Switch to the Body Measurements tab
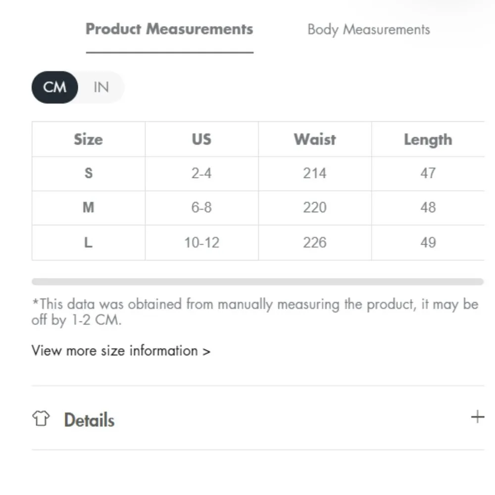 point(368,29)
